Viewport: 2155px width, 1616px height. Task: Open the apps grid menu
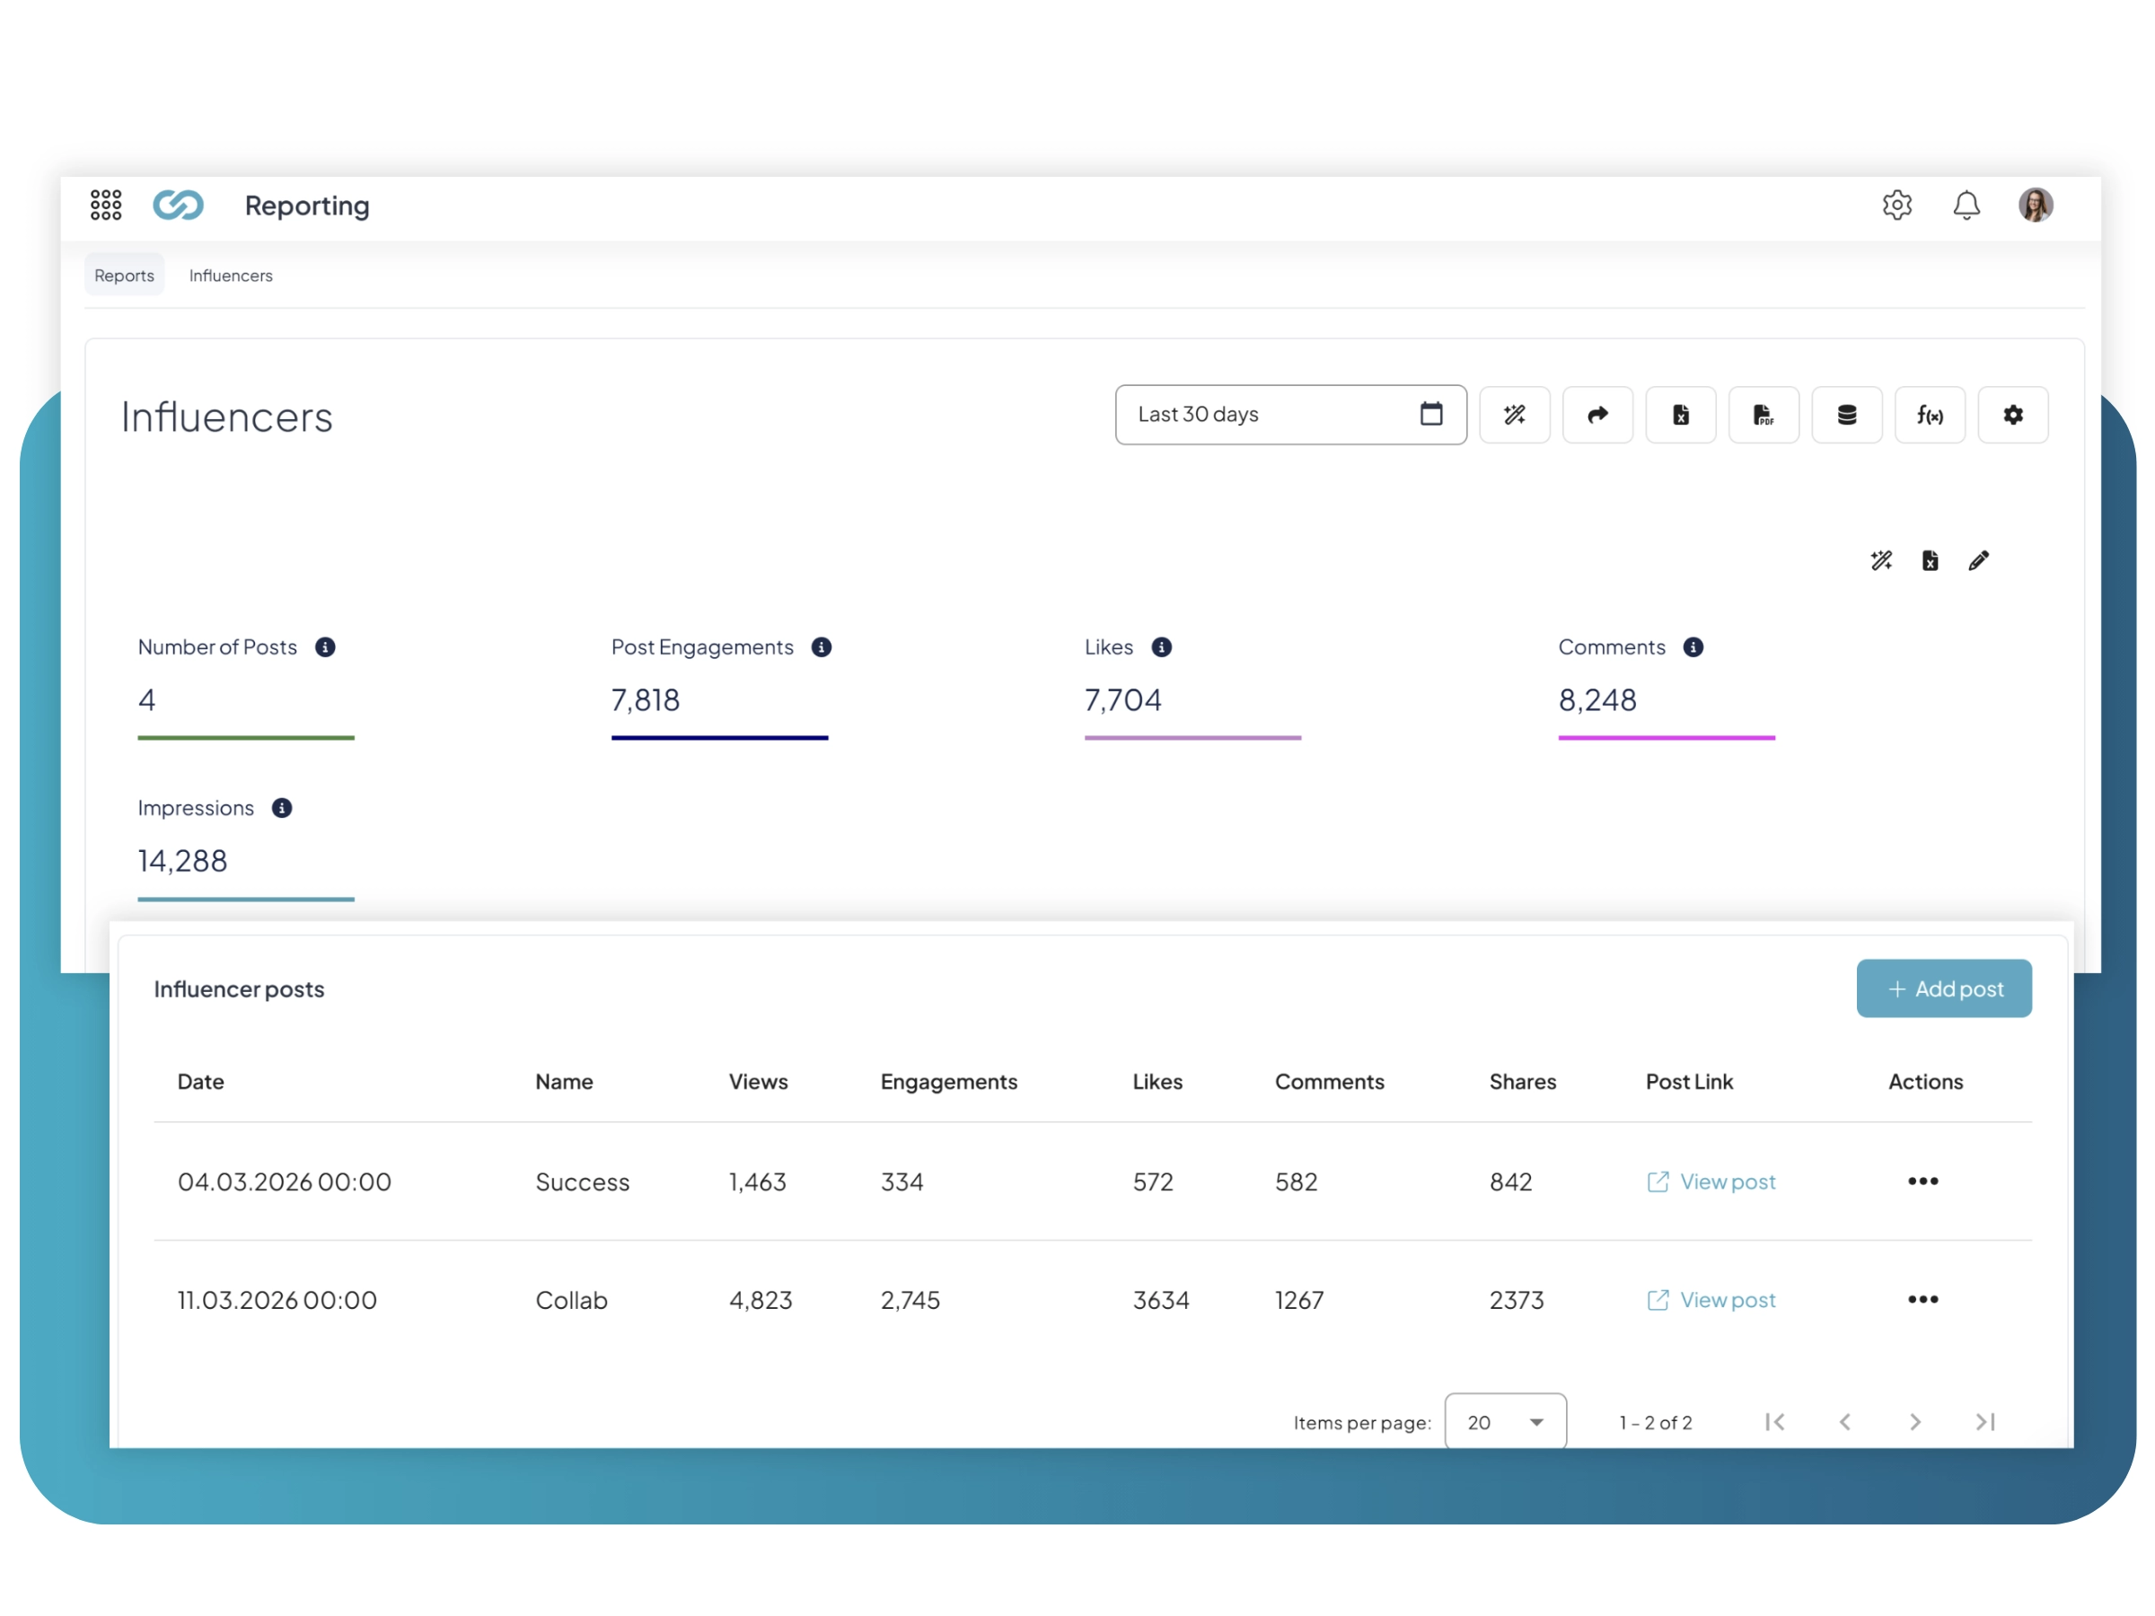pos(105,206)
